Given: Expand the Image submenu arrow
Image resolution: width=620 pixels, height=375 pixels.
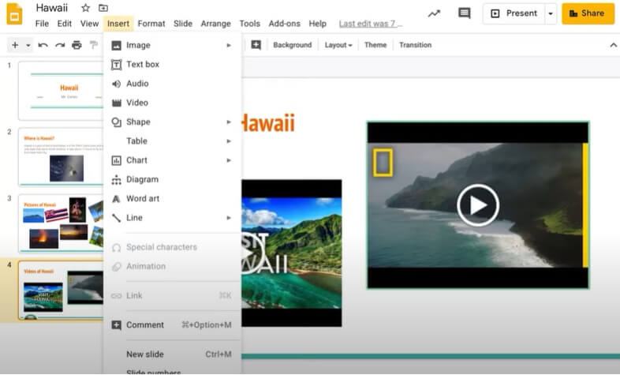Looking at the screenshot, I should 229,46.
